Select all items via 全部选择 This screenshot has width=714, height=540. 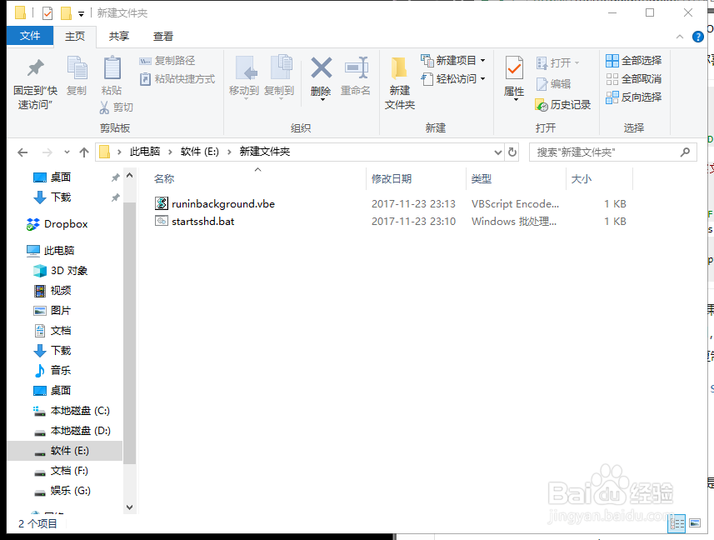(x=632, y=60)
